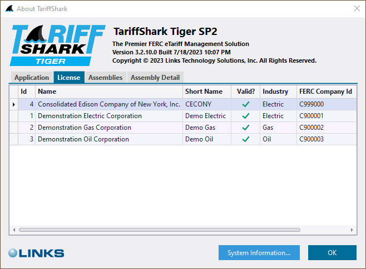The width and height of the screenshot is (366, 269).
Task: Open the Assembly Detail tab
Action: click(155, 78)
